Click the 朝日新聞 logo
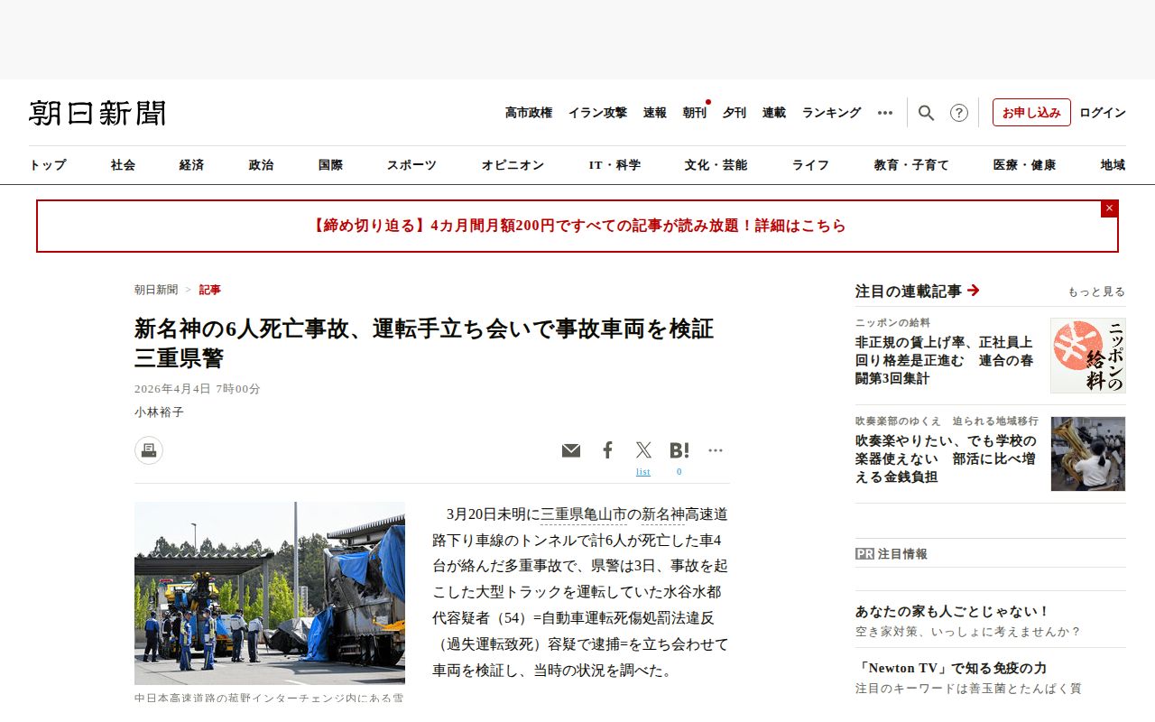The image size is (1155, 722). point(97,113)
